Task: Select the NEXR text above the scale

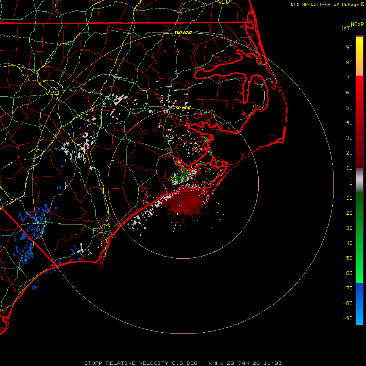Action: [357, 24]
